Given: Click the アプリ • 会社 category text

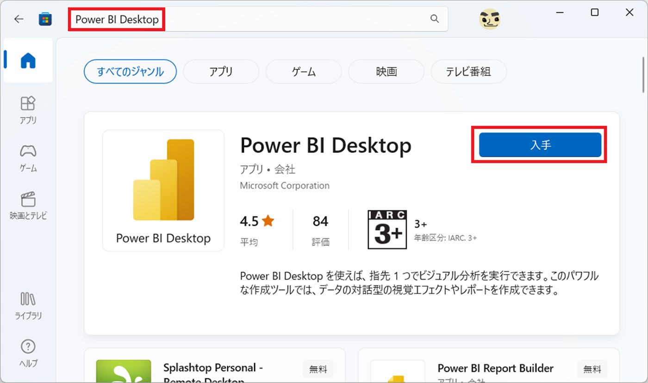Looking at the screenshot, I should coord(268,170).
